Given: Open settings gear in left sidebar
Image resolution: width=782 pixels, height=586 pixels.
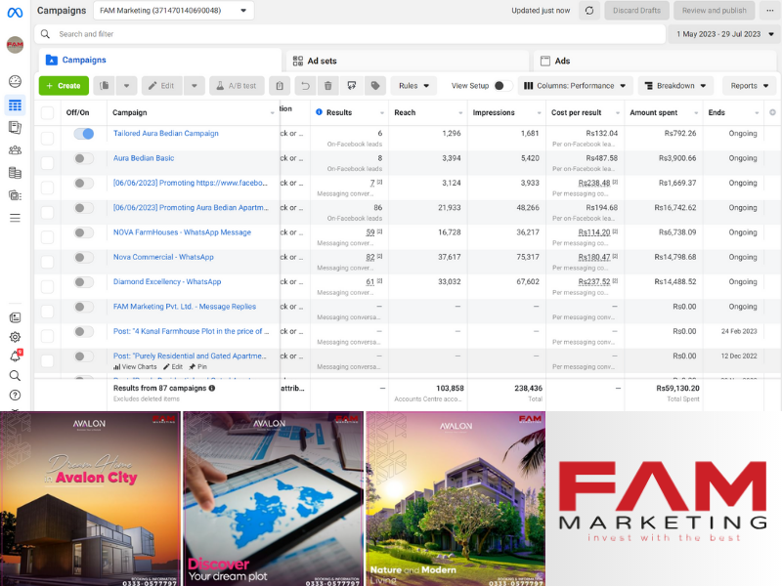Looking at the screenshot, I should point(15,337).
